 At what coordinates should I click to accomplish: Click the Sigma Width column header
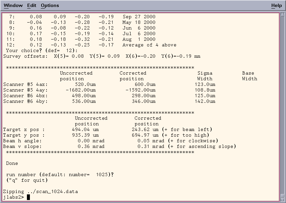[x=205, y=76]
